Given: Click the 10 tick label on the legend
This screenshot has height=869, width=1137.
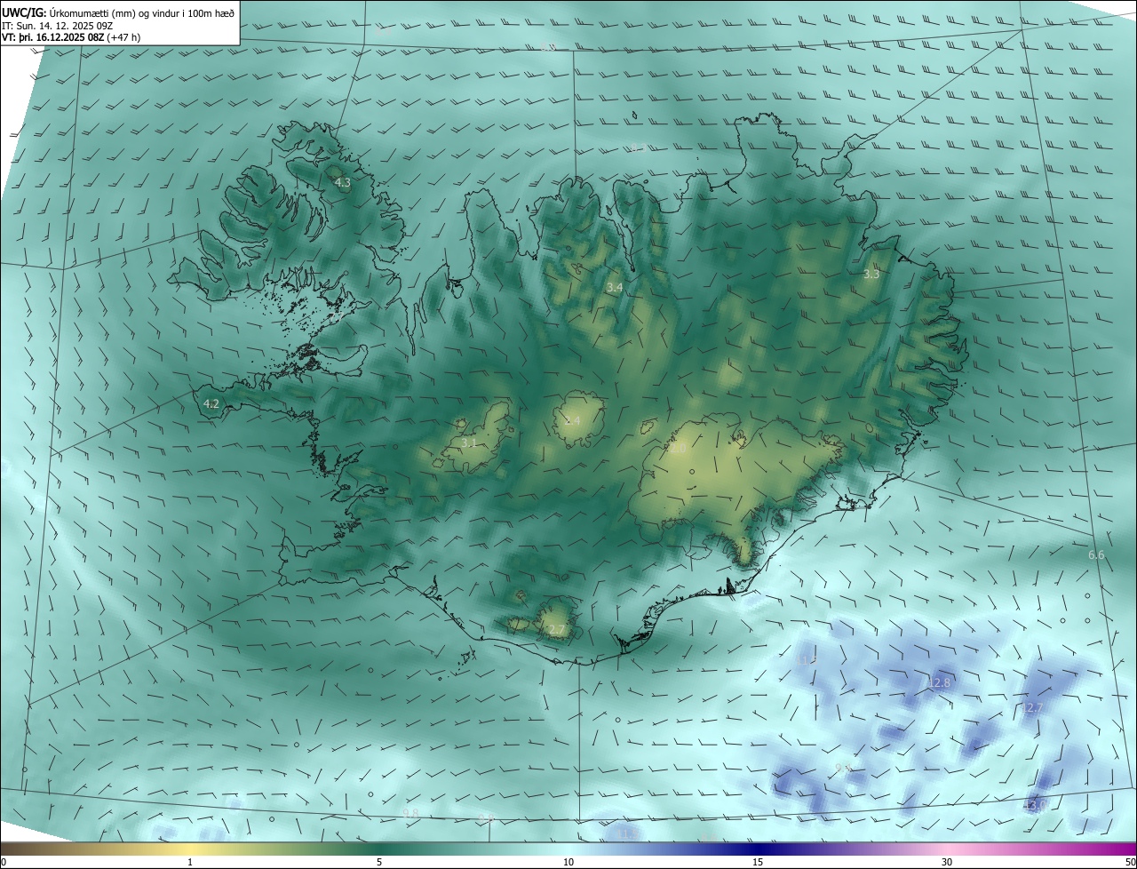Looking at the screenshot, I should tap(568, 862).
